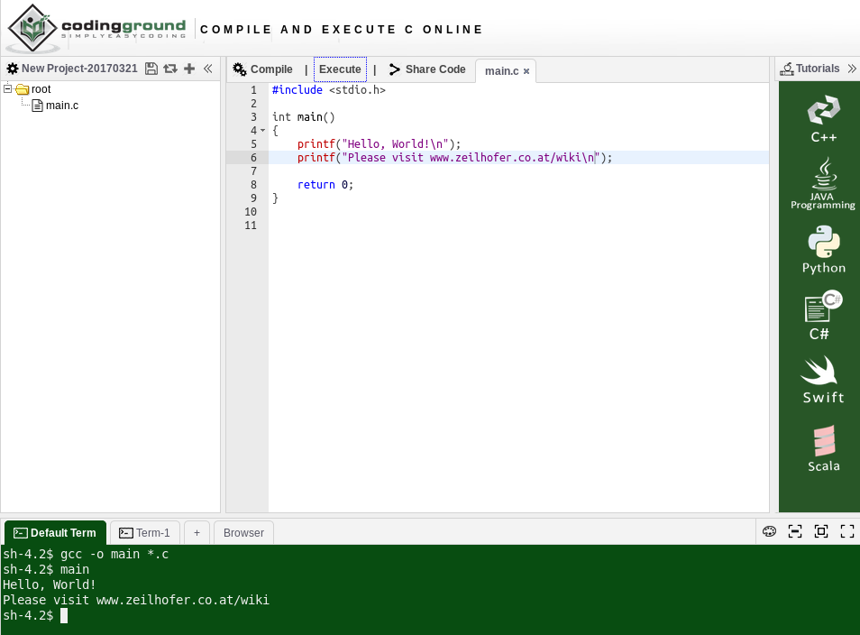The height and width of the screenshot is (635, 860).
Task: Click the plus icon to add a file
Action: click(189, 69)
